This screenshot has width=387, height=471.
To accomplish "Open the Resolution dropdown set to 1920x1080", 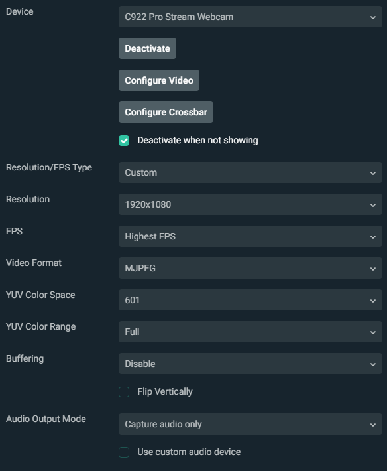I will point(250,204).
